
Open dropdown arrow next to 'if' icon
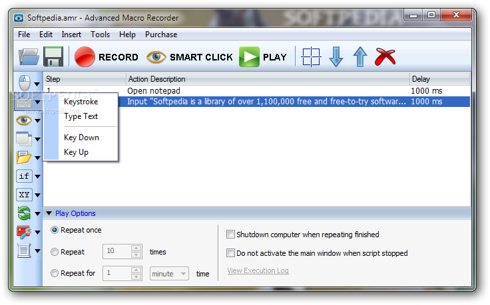pos(37,177)
